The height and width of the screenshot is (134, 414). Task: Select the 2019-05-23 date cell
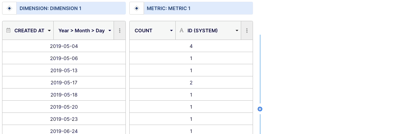(64, 119)
